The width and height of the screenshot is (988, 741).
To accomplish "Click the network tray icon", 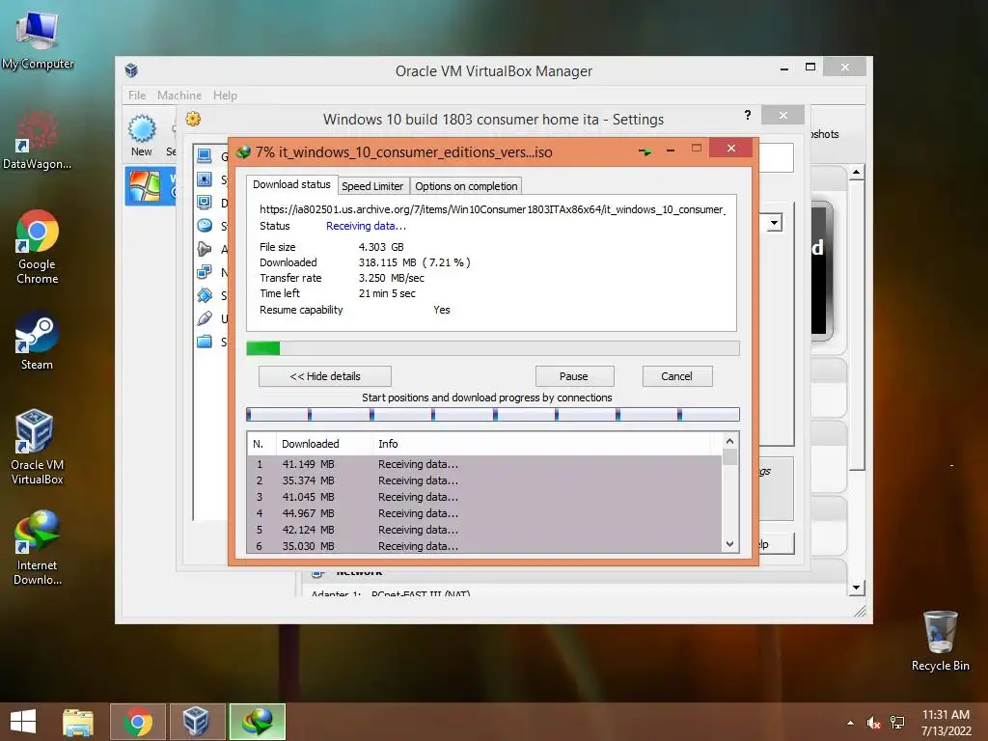I will coord(897,723).
